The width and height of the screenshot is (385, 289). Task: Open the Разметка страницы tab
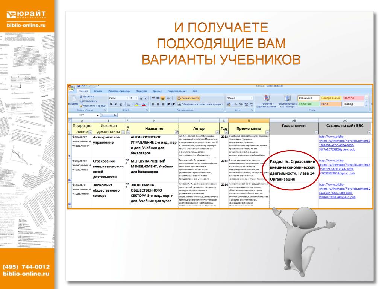(119, 91)
